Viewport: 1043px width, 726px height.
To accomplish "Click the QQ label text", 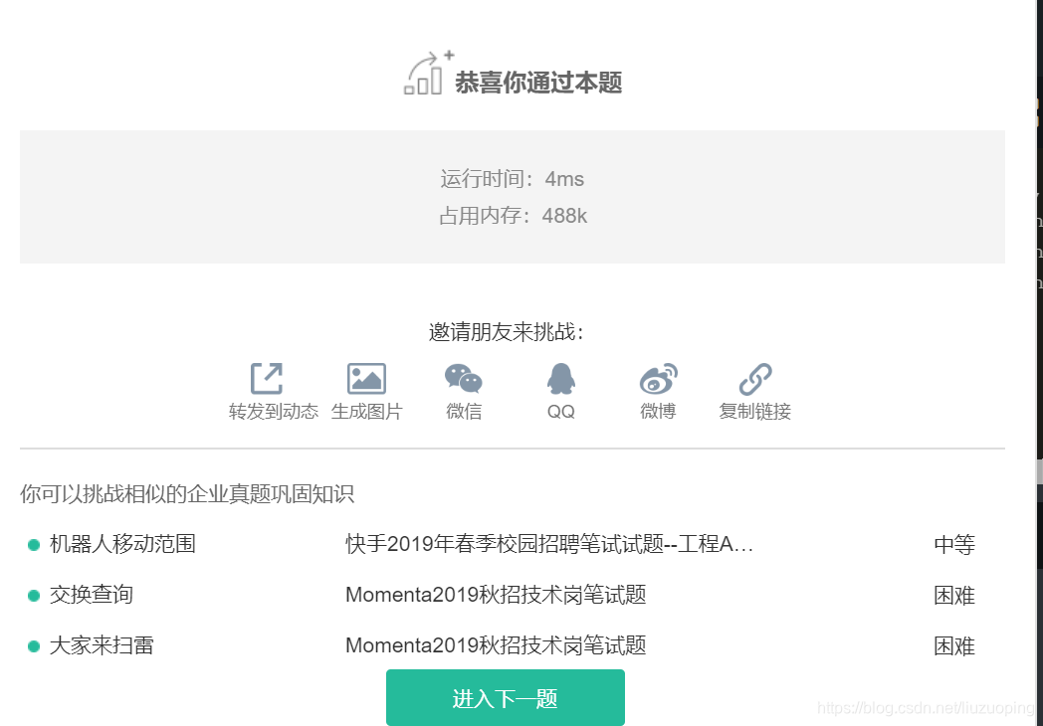I will (x=560, y=412).
